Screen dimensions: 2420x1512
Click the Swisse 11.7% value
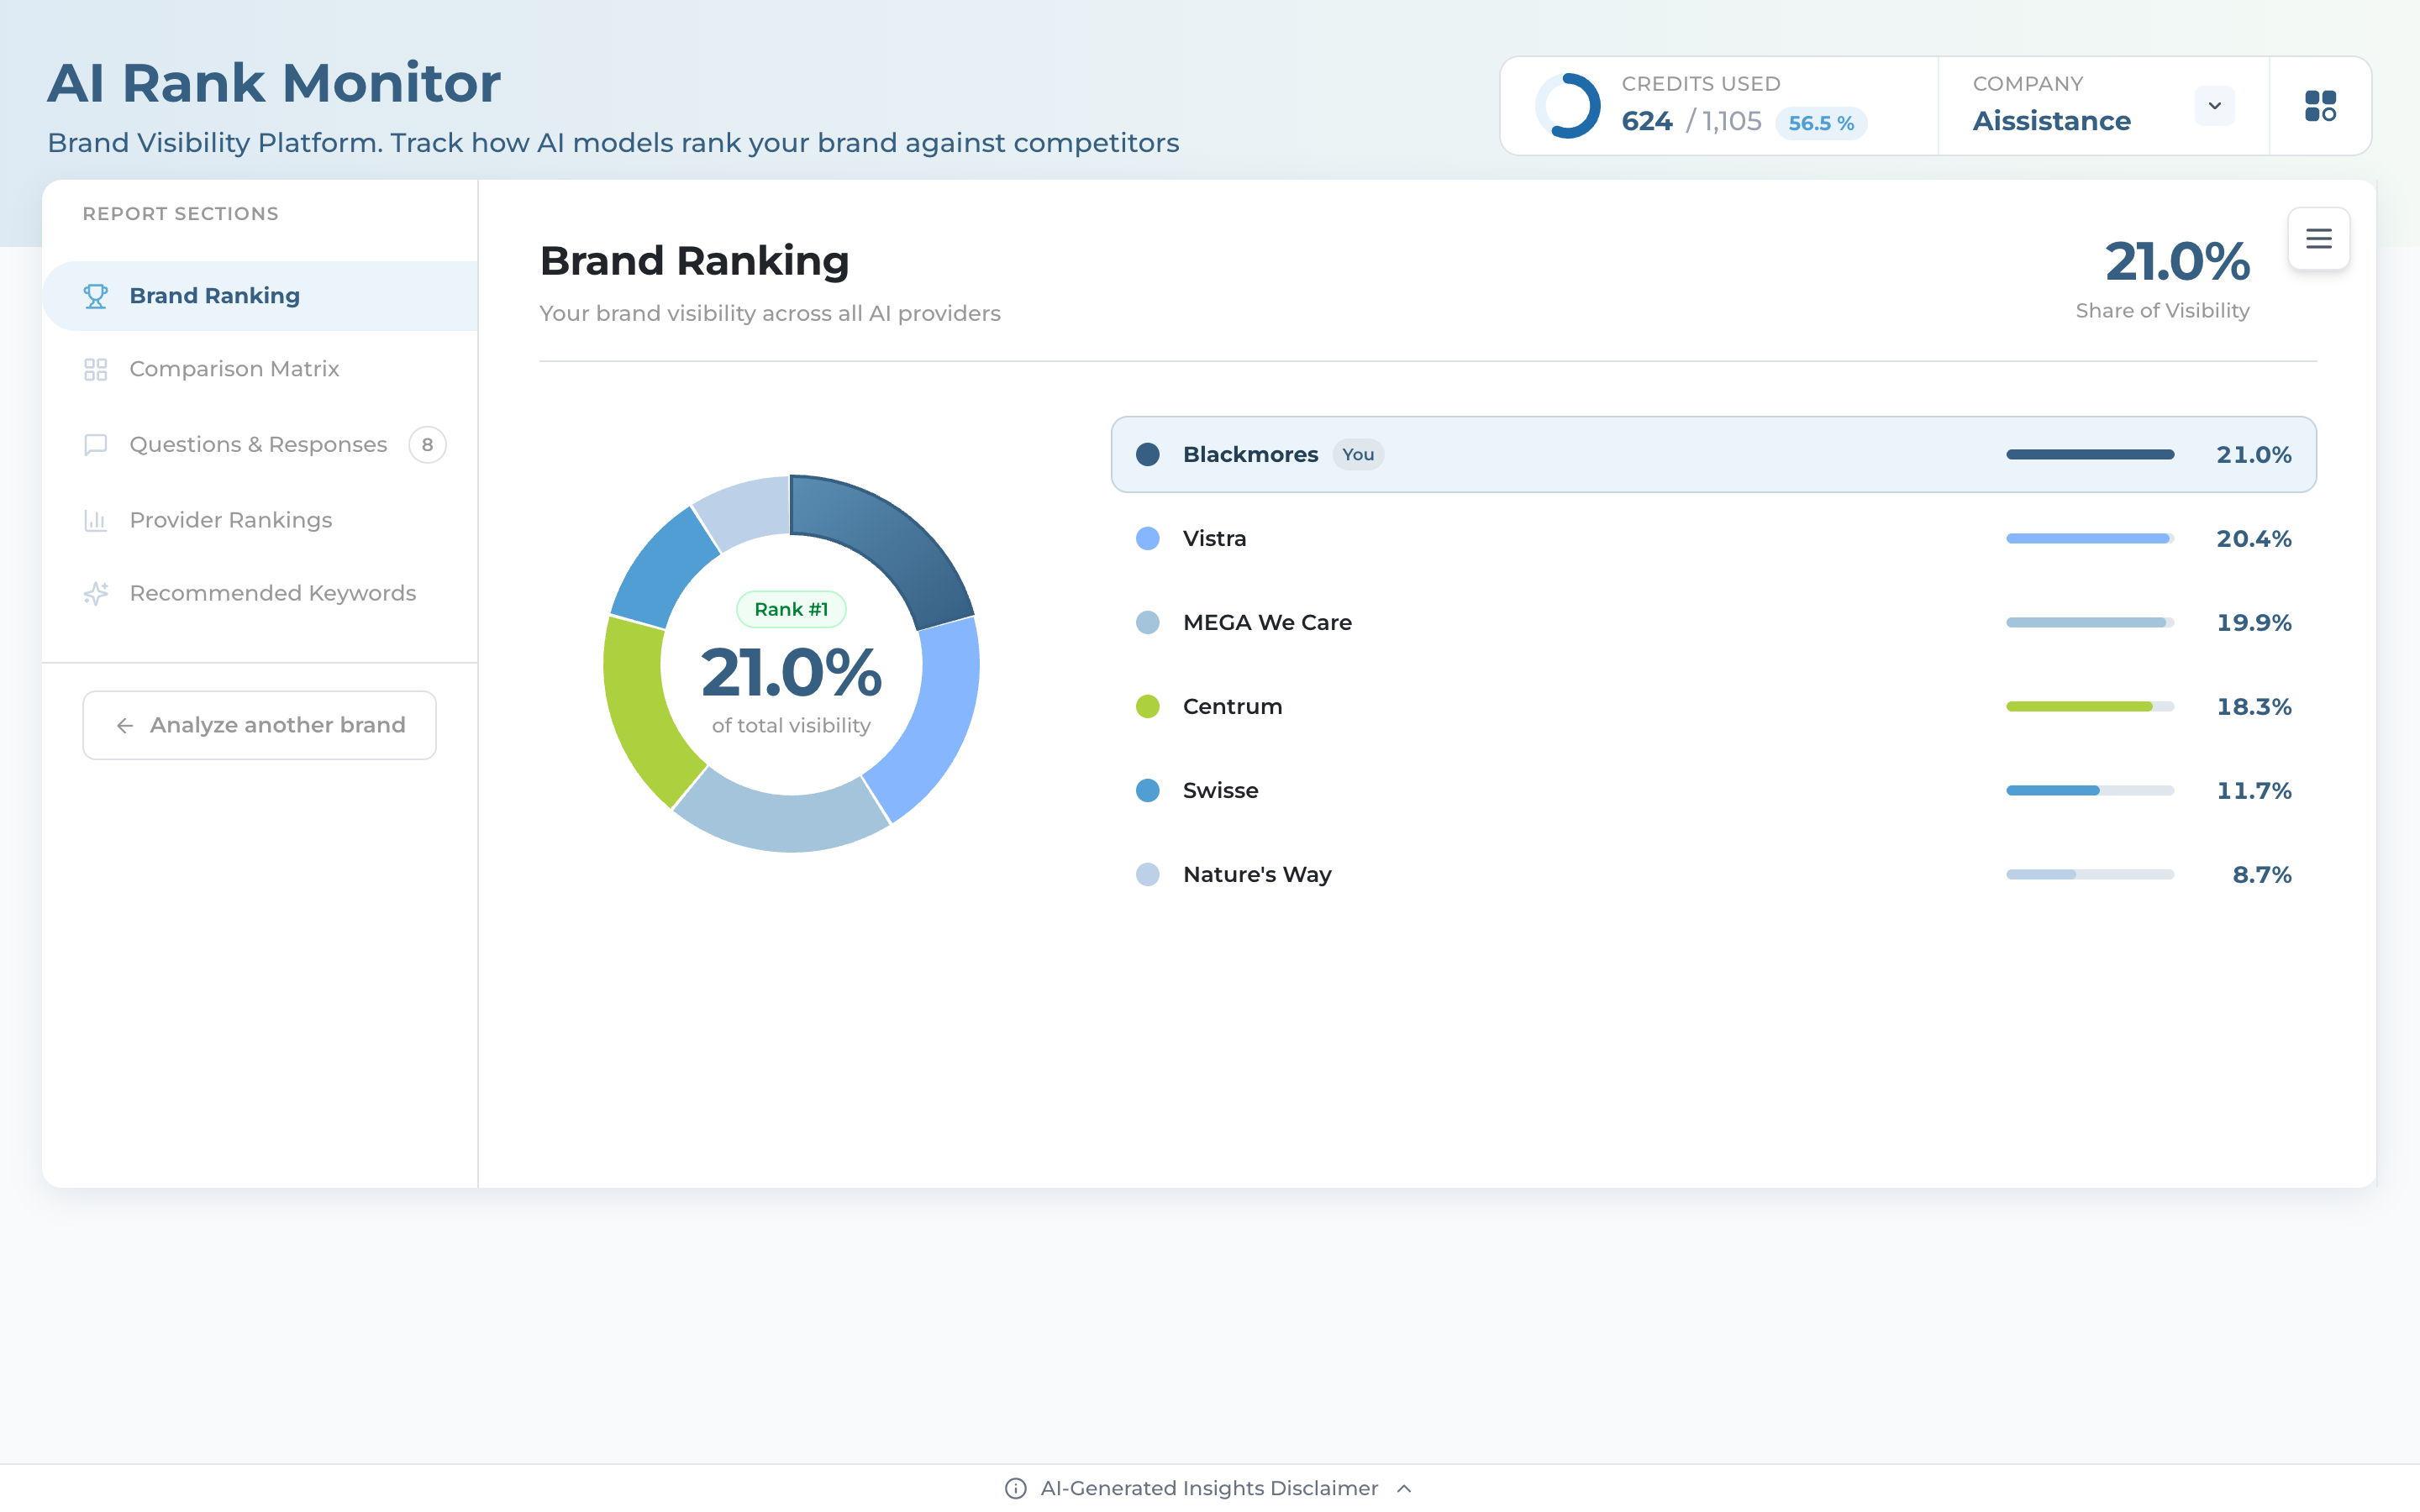2254,791
